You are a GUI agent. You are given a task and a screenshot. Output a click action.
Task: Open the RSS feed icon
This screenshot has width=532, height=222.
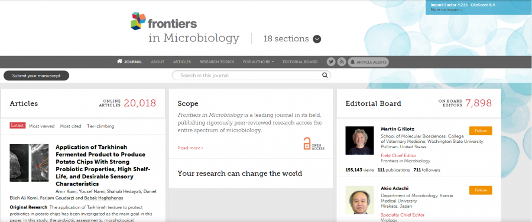tap(341, 62)
